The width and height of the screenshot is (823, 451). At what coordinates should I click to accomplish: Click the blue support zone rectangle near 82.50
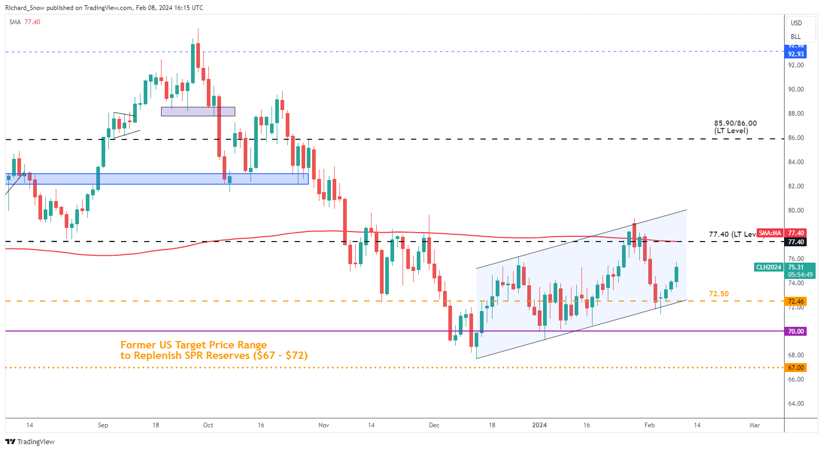[x=157, y=179]
